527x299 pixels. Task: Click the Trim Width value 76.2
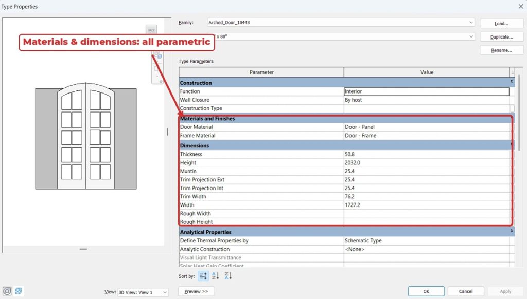click(x=427, y=196)
